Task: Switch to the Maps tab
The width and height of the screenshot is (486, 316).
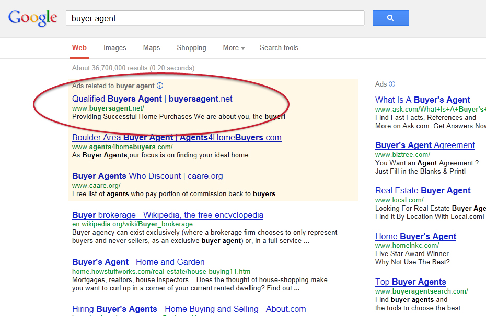Action: 152,48
